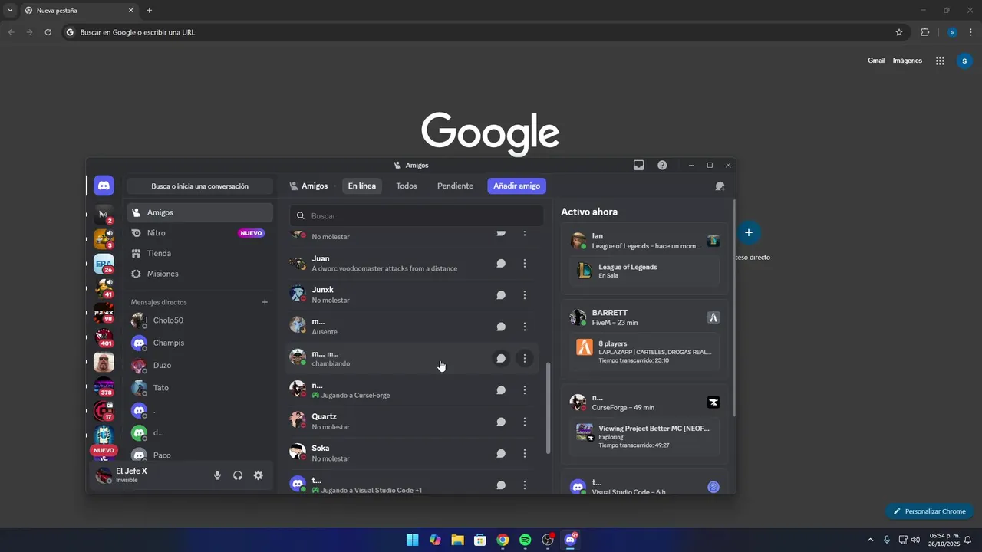The width and height of the screenshot is (982, 552).
Task: Open more options for Juan
Action: [x=525, y=264]
